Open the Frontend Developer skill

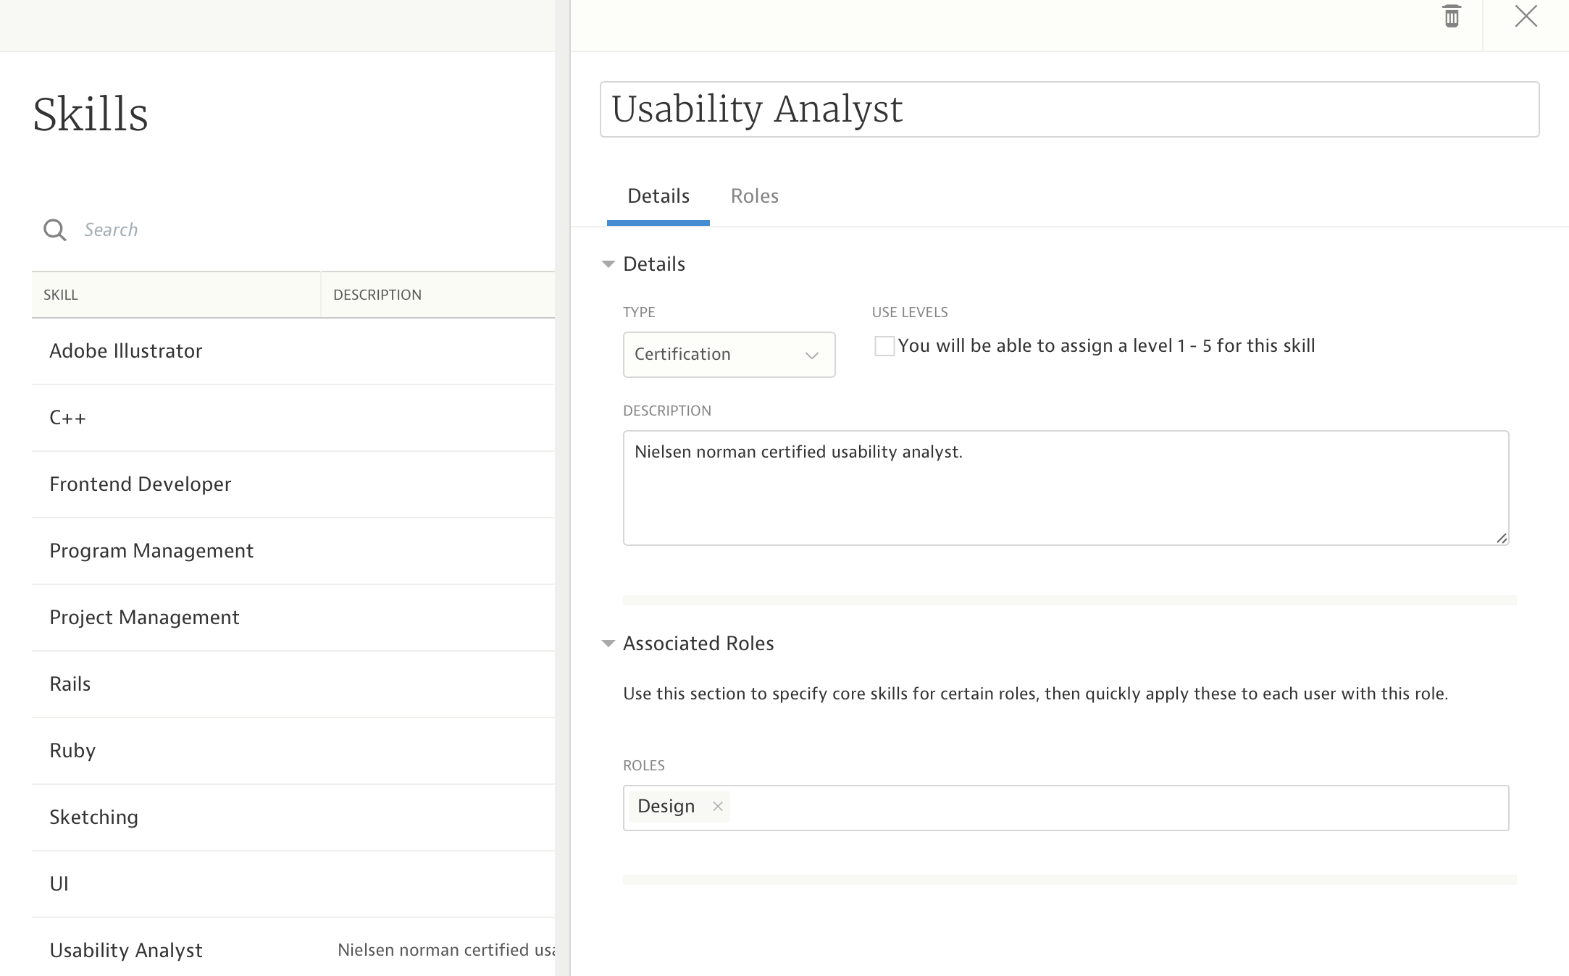[141, 484]
